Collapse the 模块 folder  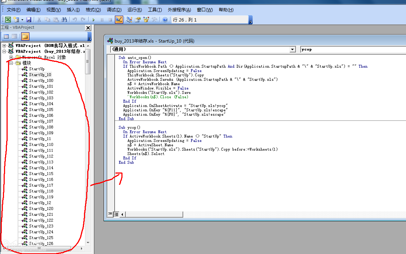[x=11, y=63]
